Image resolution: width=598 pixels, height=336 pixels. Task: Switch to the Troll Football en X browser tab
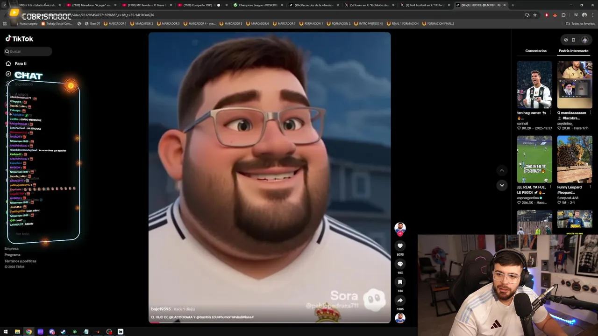(x=425, y=5)
